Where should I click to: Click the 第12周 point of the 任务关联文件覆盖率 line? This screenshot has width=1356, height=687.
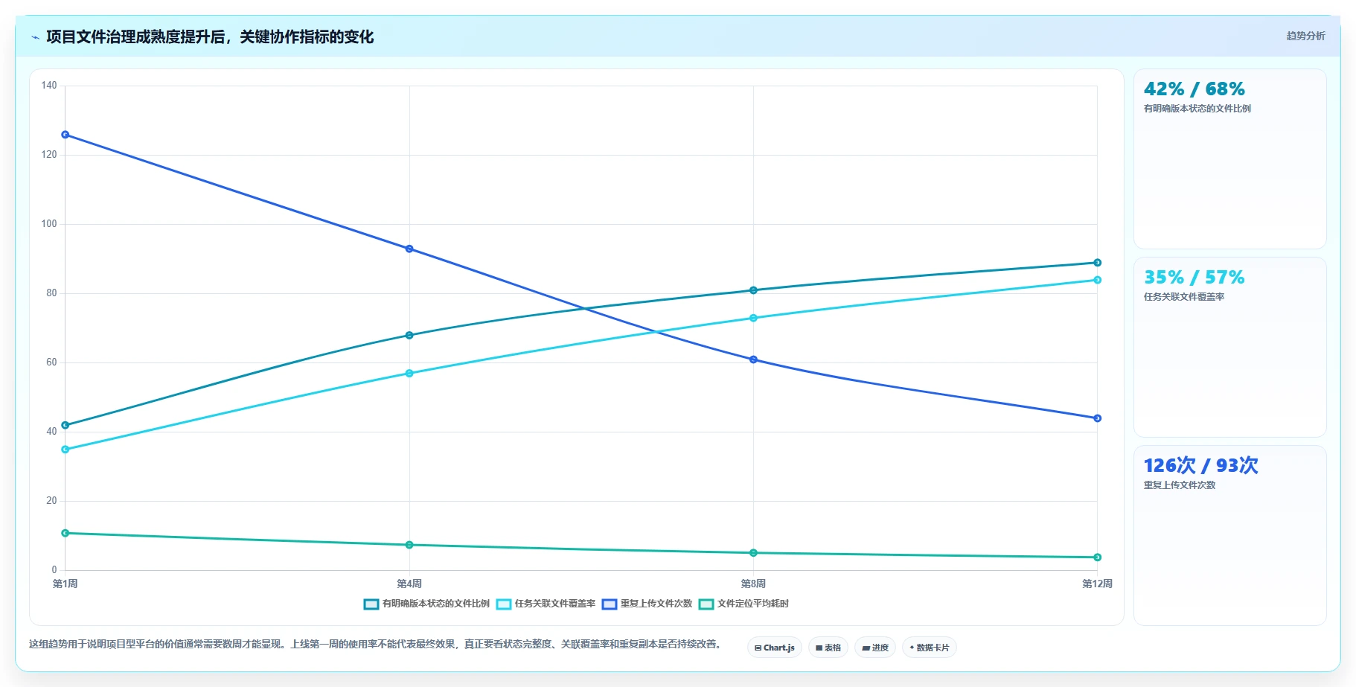coord(1097,280)
